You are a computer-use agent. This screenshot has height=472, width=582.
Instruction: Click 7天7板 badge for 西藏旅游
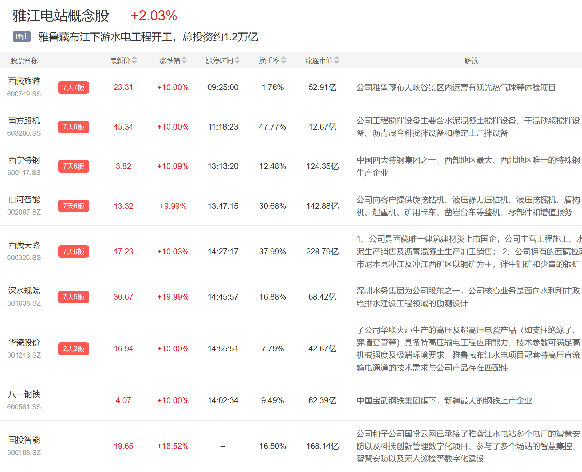point(73,87)
